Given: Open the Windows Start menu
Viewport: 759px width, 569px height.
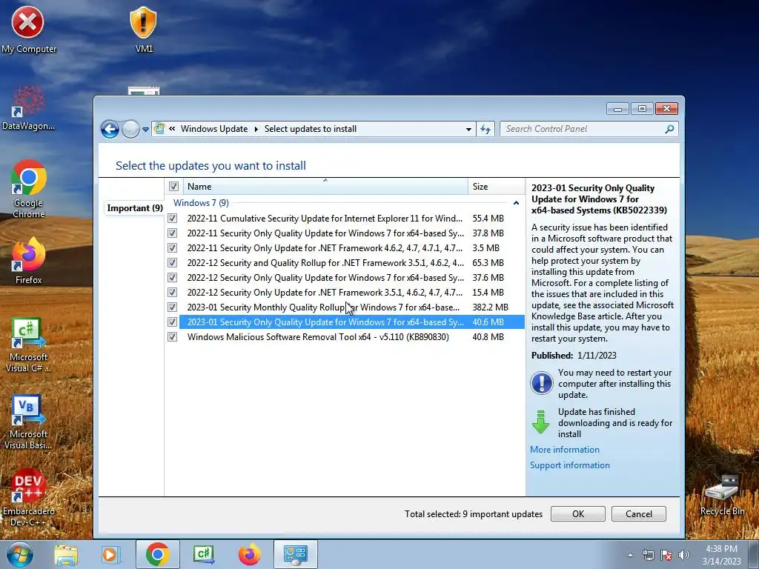Looking at the screenshot, I should point(19,554).
